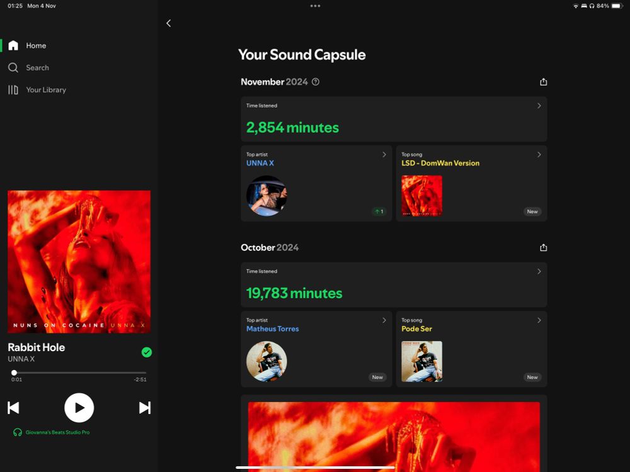Open the Pode Ser song title

(416, 329)
